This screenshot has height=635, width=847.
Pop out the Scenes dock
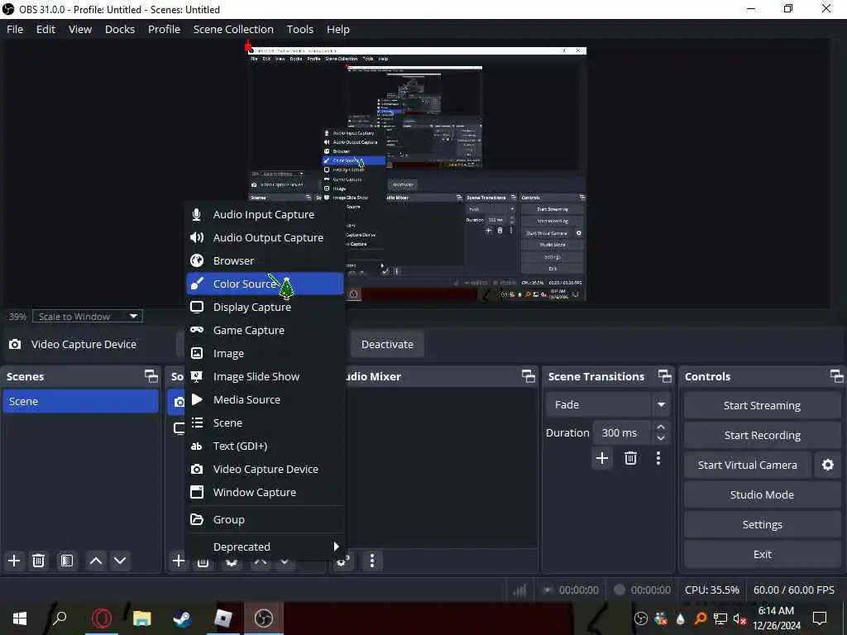pyautogui.click(x=151, y=376)
